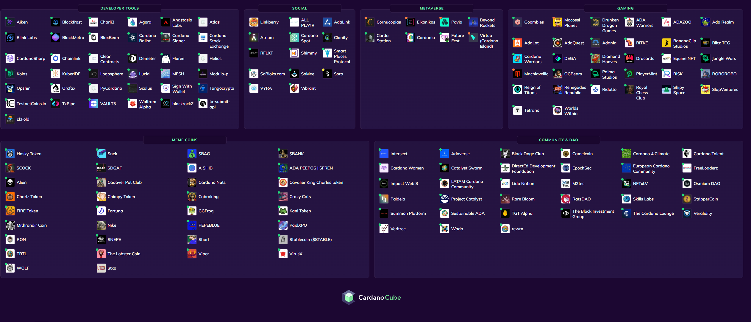Open the Ridotto icon

[x=596, y=89]
